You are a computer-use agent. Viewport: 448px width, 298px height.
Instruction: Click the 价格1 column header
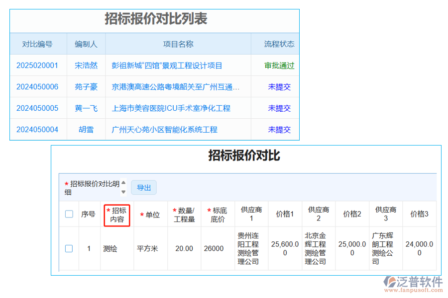coord(285,214)
